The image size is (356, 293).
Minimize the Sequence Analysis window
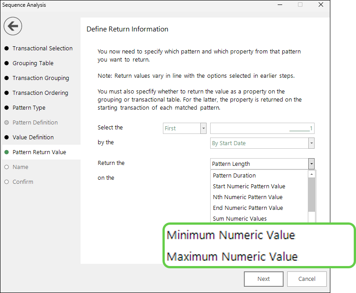(280, 4)
